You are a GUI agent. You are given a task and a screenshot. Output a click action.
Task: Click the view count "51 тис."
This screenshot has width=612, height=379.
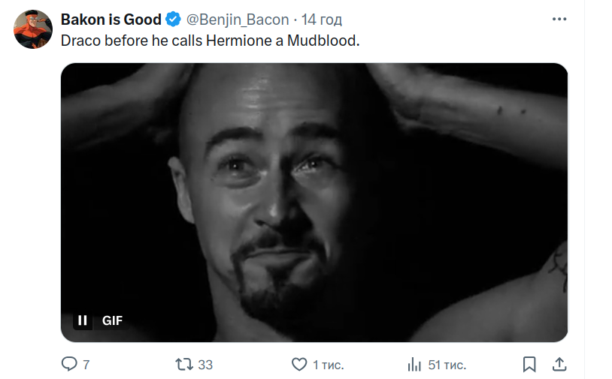coord(447,365)
